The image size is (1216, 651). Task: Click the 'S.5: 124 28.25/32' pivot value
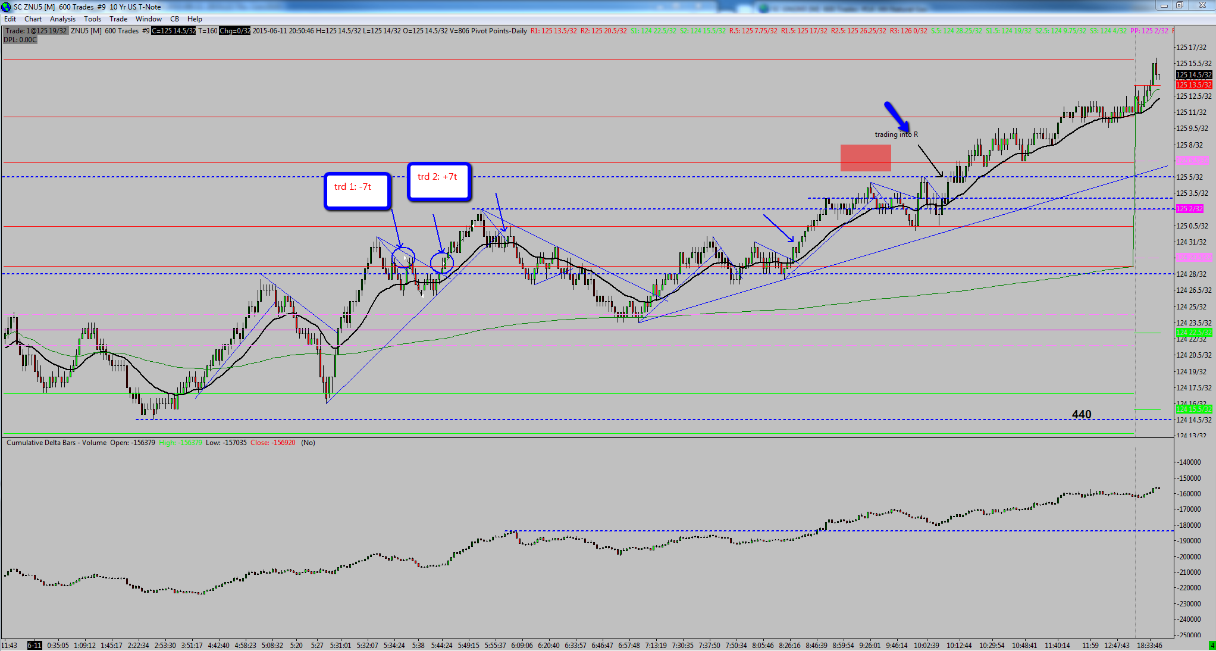[957, 31]
